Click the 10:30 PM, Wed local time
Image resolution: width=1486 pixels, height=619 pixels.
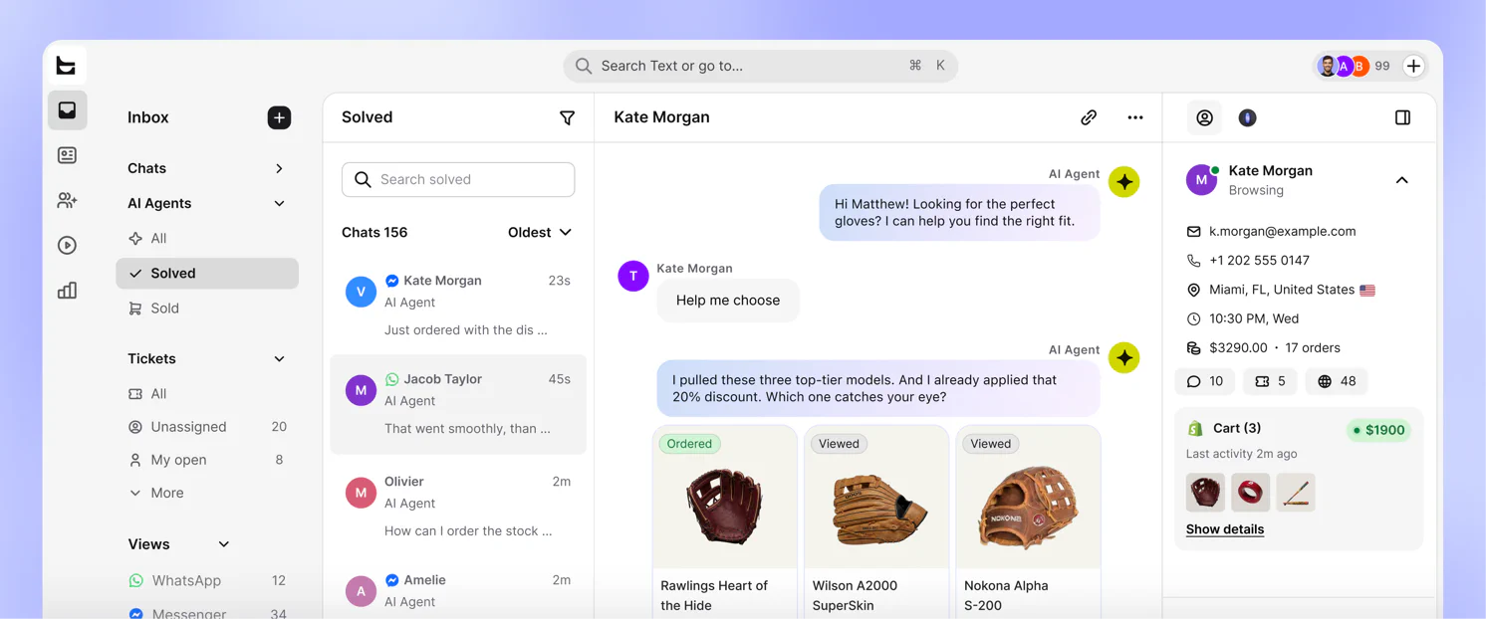click(x=1254, y=318)
